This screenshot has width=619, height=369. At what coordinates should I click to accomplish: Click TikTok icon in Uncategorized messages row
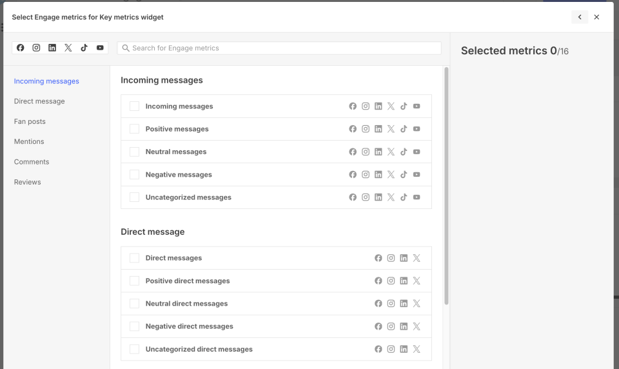404,197
